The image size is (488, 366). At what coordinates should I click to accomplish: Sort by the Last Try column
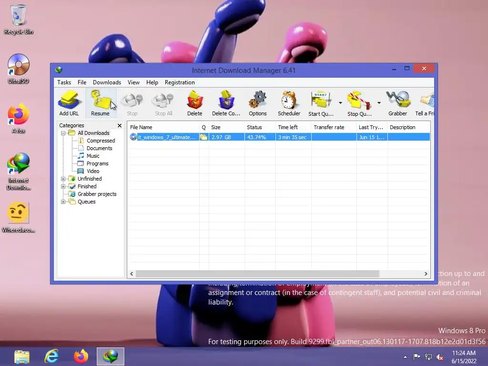(x=372, y=127)
